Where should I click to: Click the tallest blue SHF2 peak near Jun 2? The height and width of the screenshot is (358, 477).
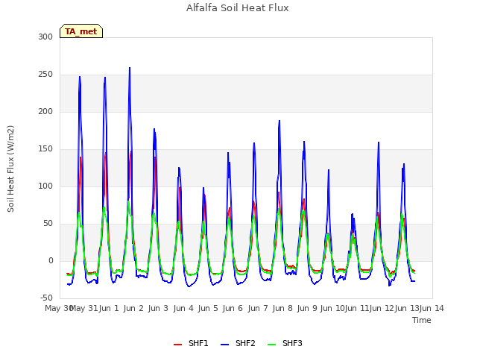pos(130,68)
